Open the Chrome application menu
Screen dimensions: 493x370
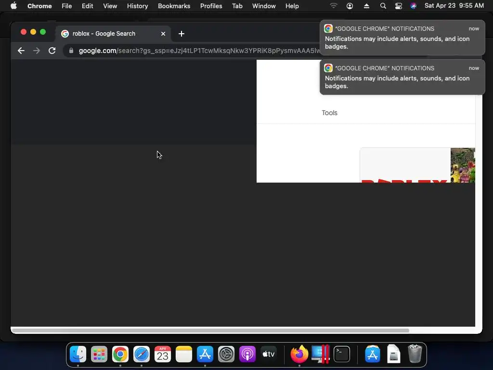point(39,6)
